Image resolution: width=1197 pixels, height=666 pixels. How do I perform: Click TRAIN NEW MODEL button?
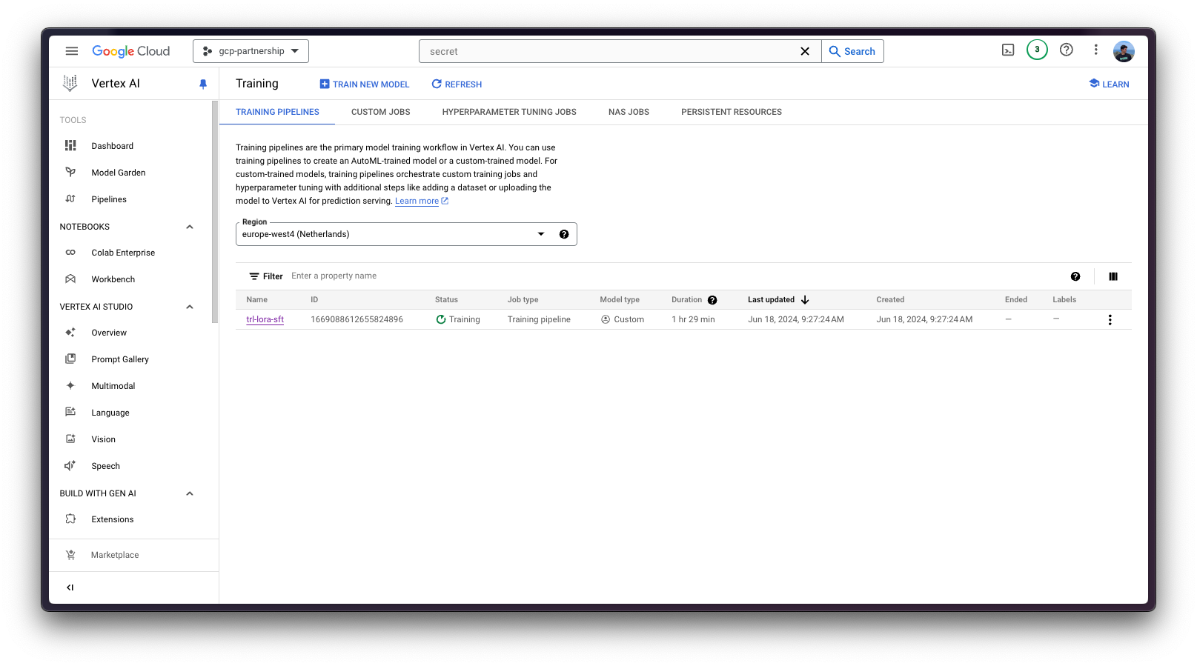click(x=364, y=84)
